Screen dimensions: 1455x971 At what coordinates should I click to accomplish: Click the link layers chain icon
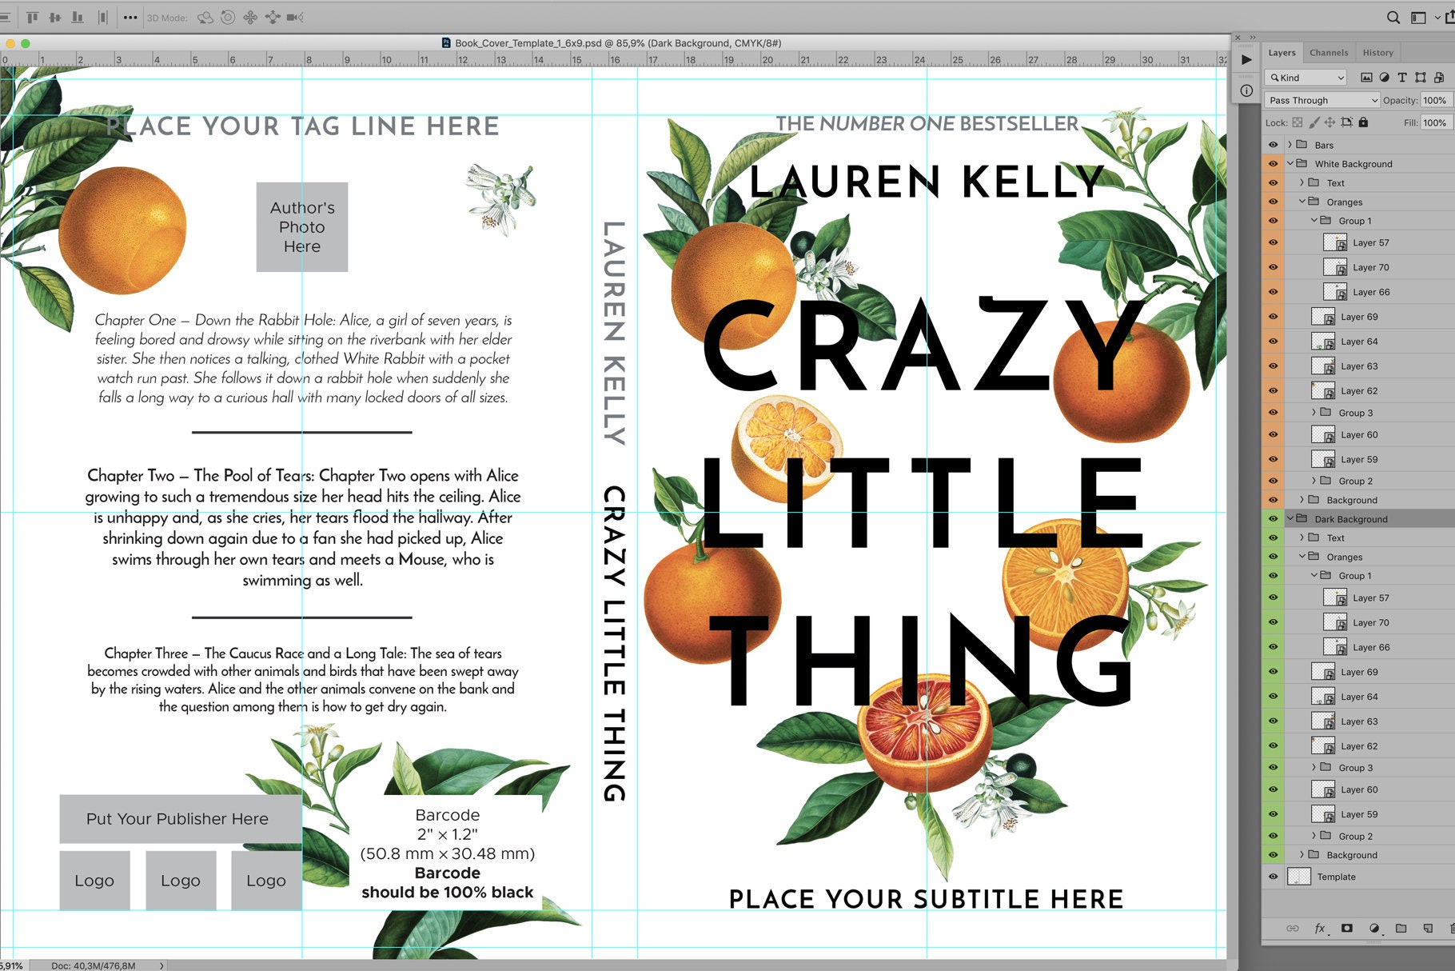[x=1294, y=929]
